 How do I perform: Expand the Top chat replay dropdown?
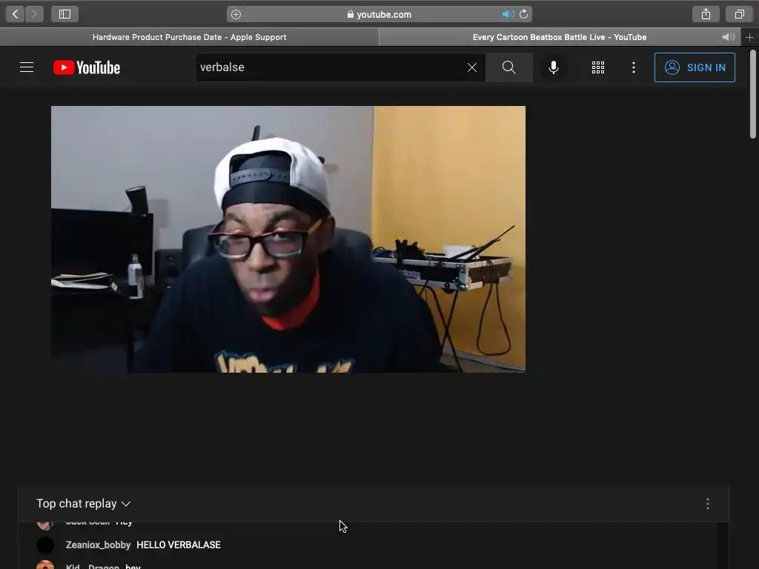tap(84, 504)
